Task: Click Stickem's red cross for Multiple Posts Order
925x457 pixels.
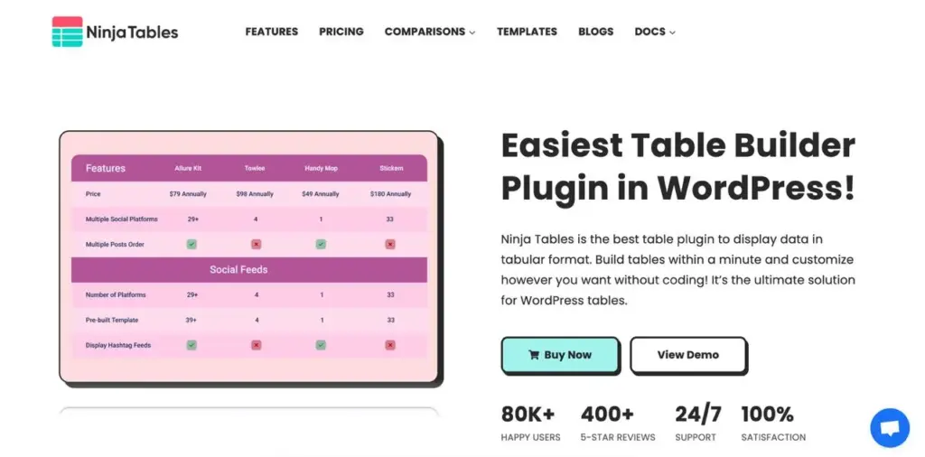Action: (390, 245)
